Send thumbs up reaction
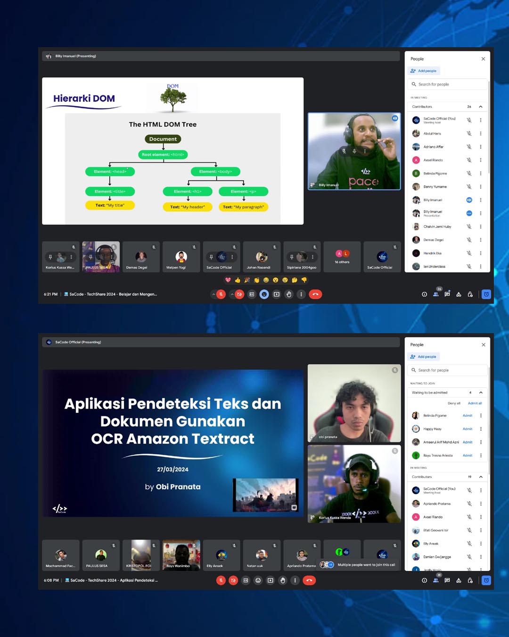Screen dimensions: 509x637 (x=238, y=280)
